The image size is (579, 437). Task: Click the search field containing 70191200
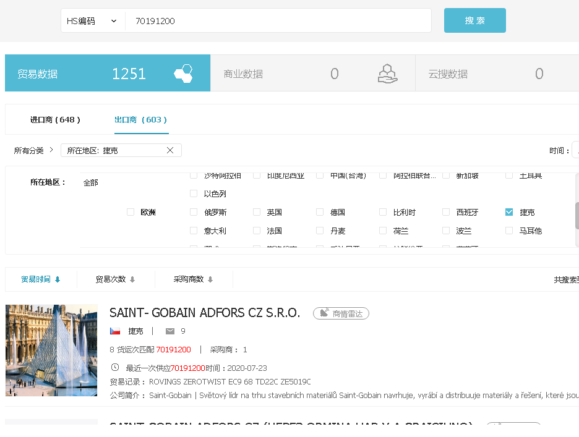click(278, 21)
